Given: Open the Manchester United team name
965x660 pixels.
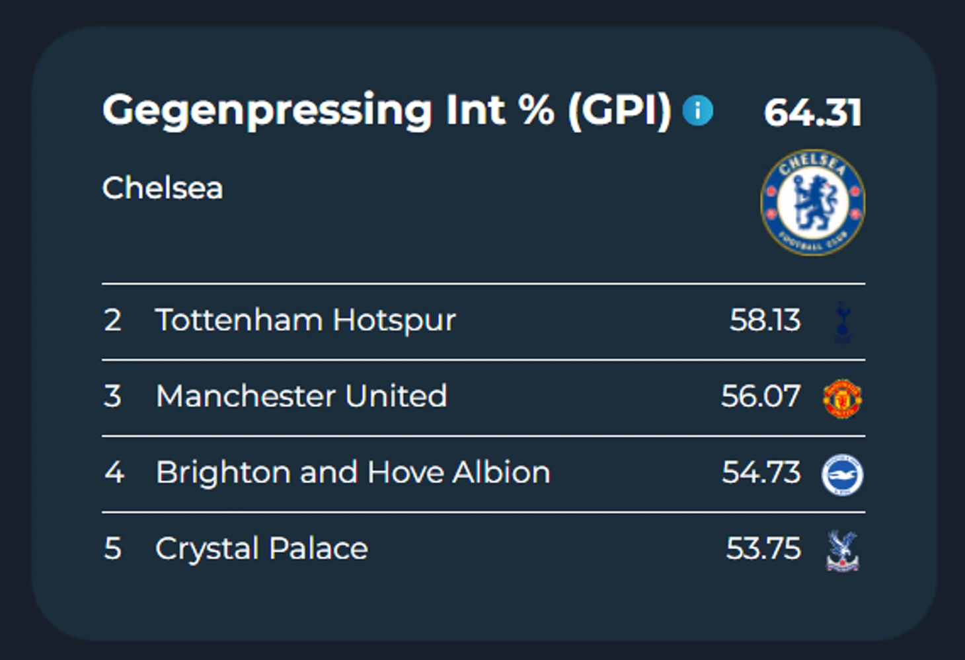Looking at the screenshot, I should pos(301,396).
